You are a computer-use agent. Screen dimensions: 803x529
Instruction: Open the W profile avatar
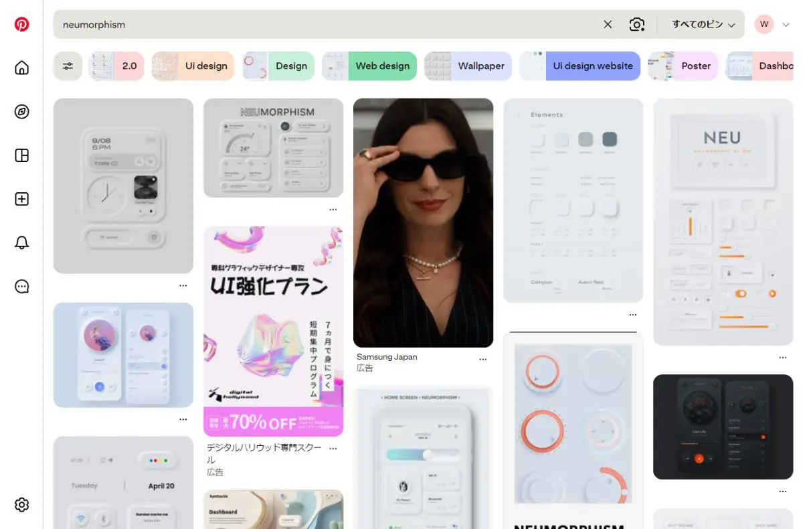click(x=764, y=25)
